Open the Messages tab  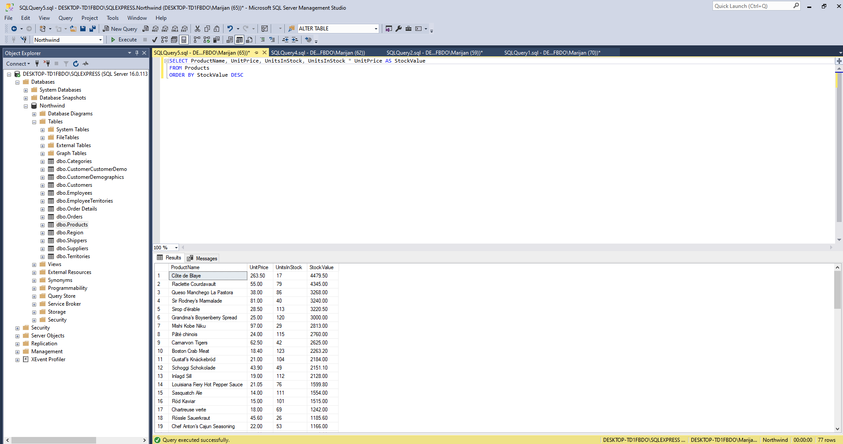point(202,258)
